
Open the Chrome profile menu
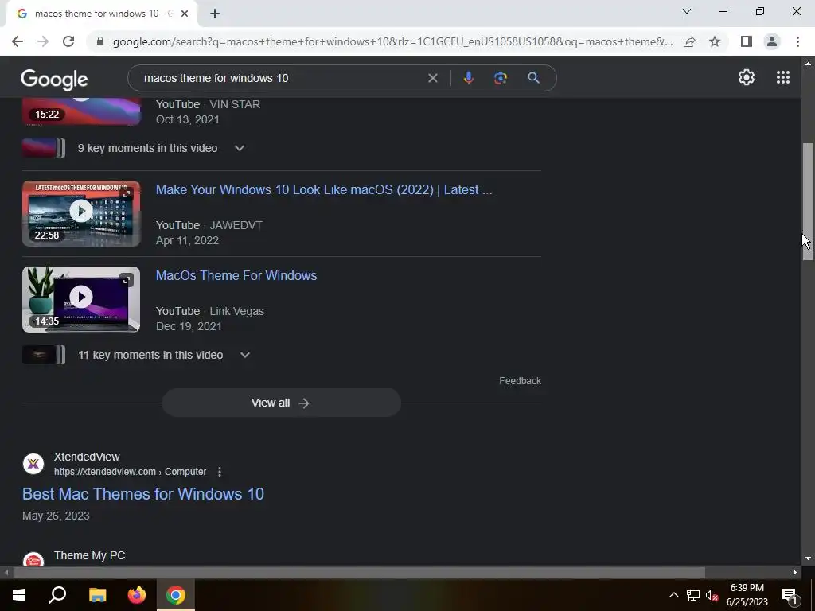click(x=772, y=41)
